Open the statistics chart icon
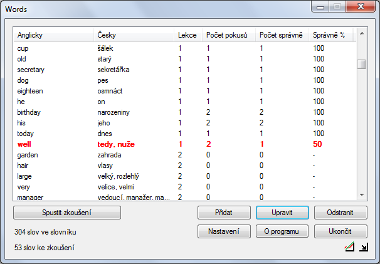The width and height of the screenshot is (380, 264). click(349, 247)
